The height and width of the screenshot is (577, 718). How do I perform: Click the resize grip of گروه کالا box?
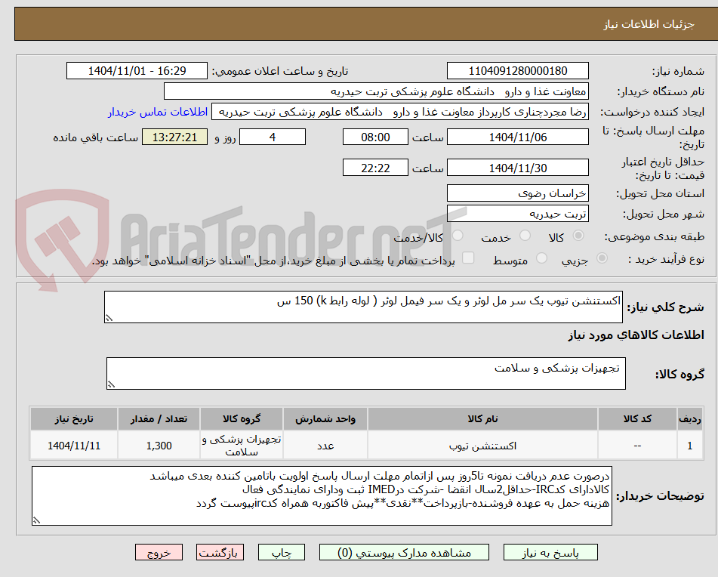click(111, 384)
